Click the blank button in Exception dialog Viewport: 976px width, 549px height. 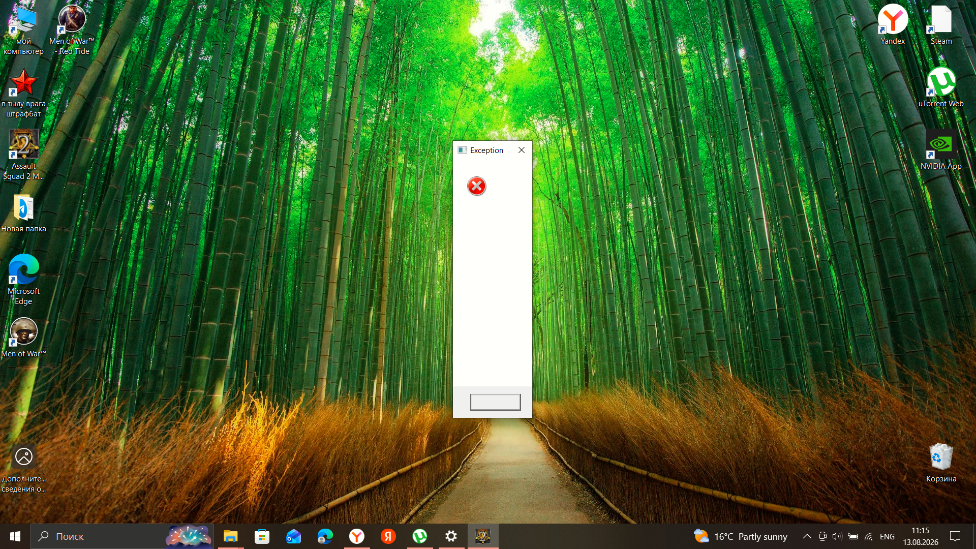click(x=495, y=402)
